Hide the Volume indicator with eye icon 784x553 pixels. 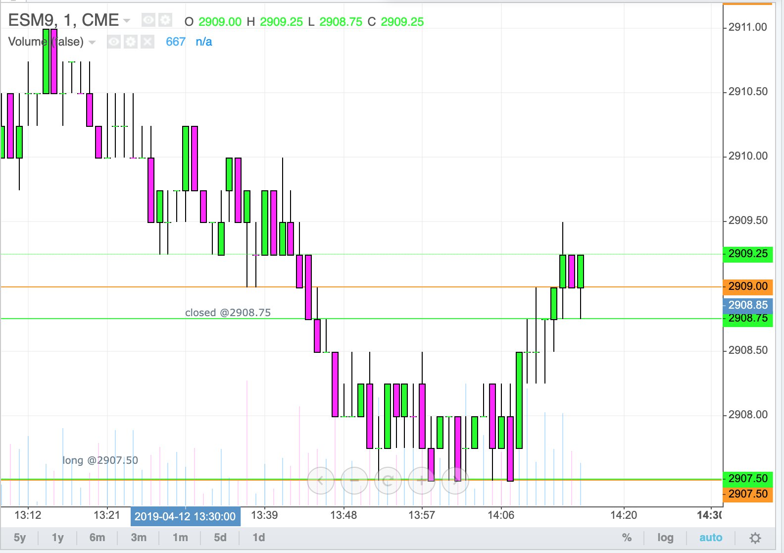click(114, 42)
